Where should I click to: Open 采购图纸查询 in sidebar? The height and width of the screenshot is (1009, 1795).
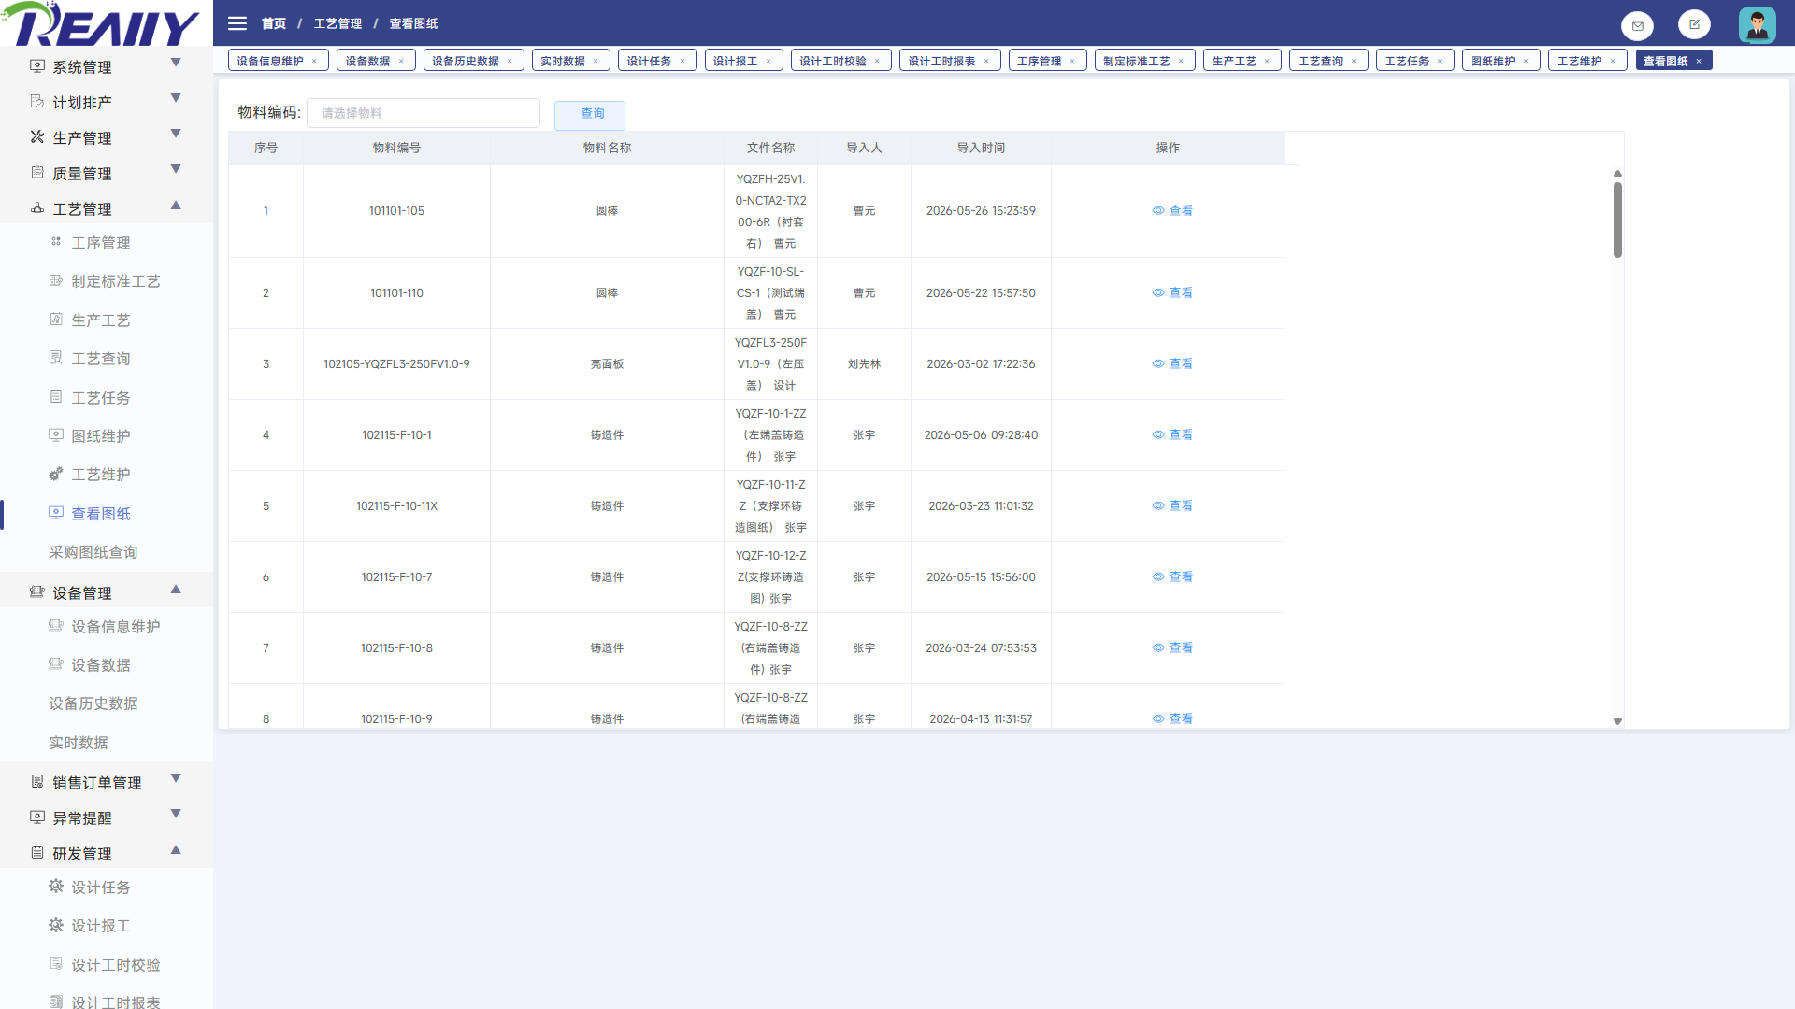coord(93,552)
